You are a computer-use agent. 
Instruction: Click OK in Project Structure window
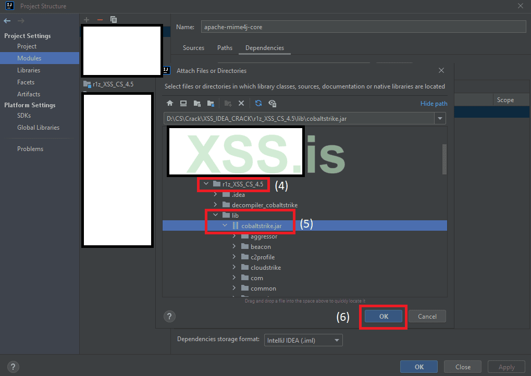click(x=419, y=367)
